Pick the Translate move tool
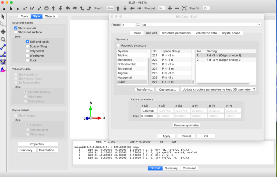The image size is (277, 177). 3,32
